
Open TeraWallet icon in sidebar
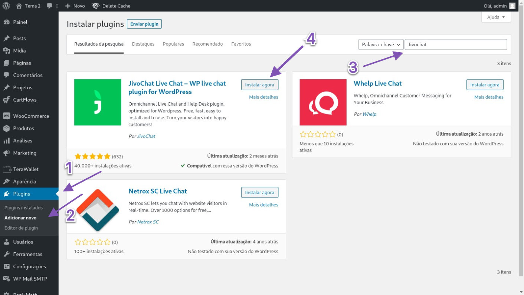pos(6,169)
